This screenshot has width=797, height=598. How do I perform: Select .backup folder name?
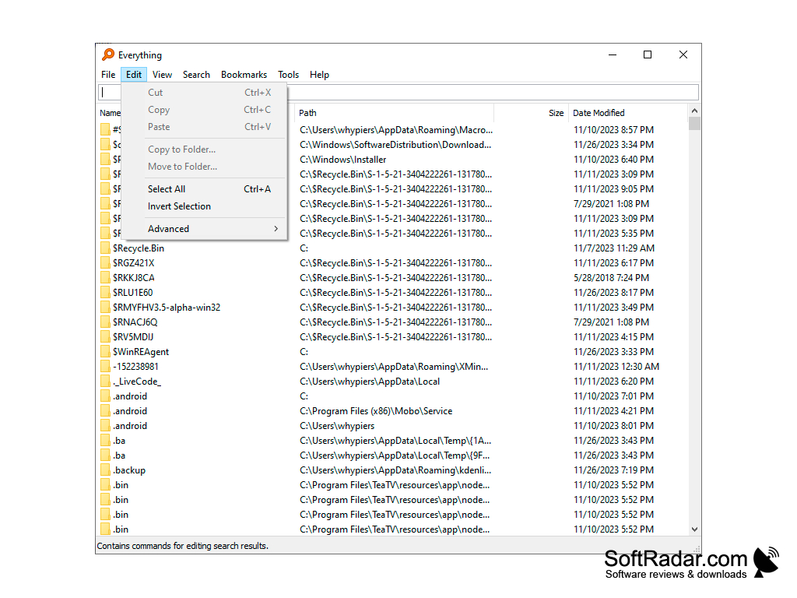point(129,470)
